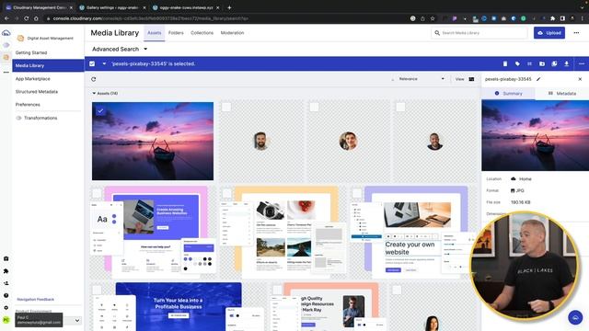Bookmark page with the star icon
The image size is (589, 331).
[x=433, y=18]
